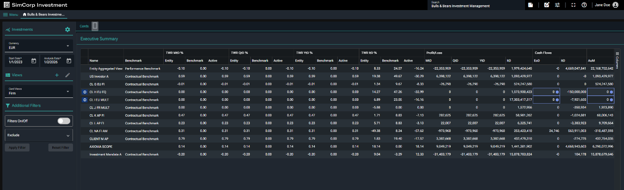Click the Executive Summary title
The image size is (624, 190).
[x=99, y=38]
